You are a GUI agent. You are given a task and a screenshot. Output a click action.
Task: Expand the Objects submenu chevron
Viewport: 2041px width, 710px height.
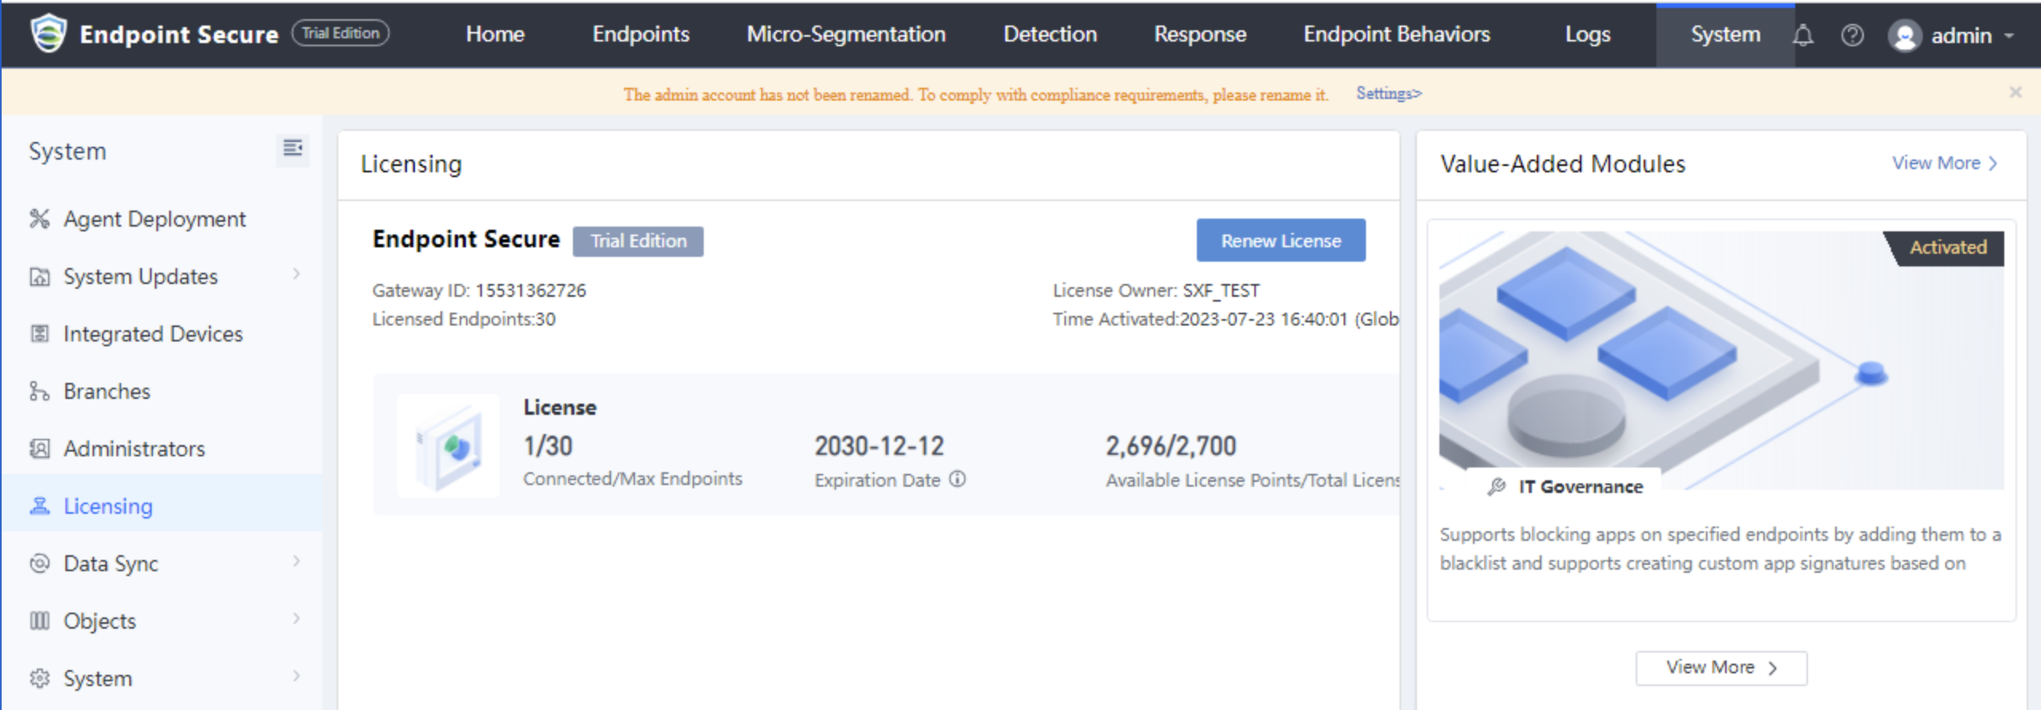pos(297,619)
